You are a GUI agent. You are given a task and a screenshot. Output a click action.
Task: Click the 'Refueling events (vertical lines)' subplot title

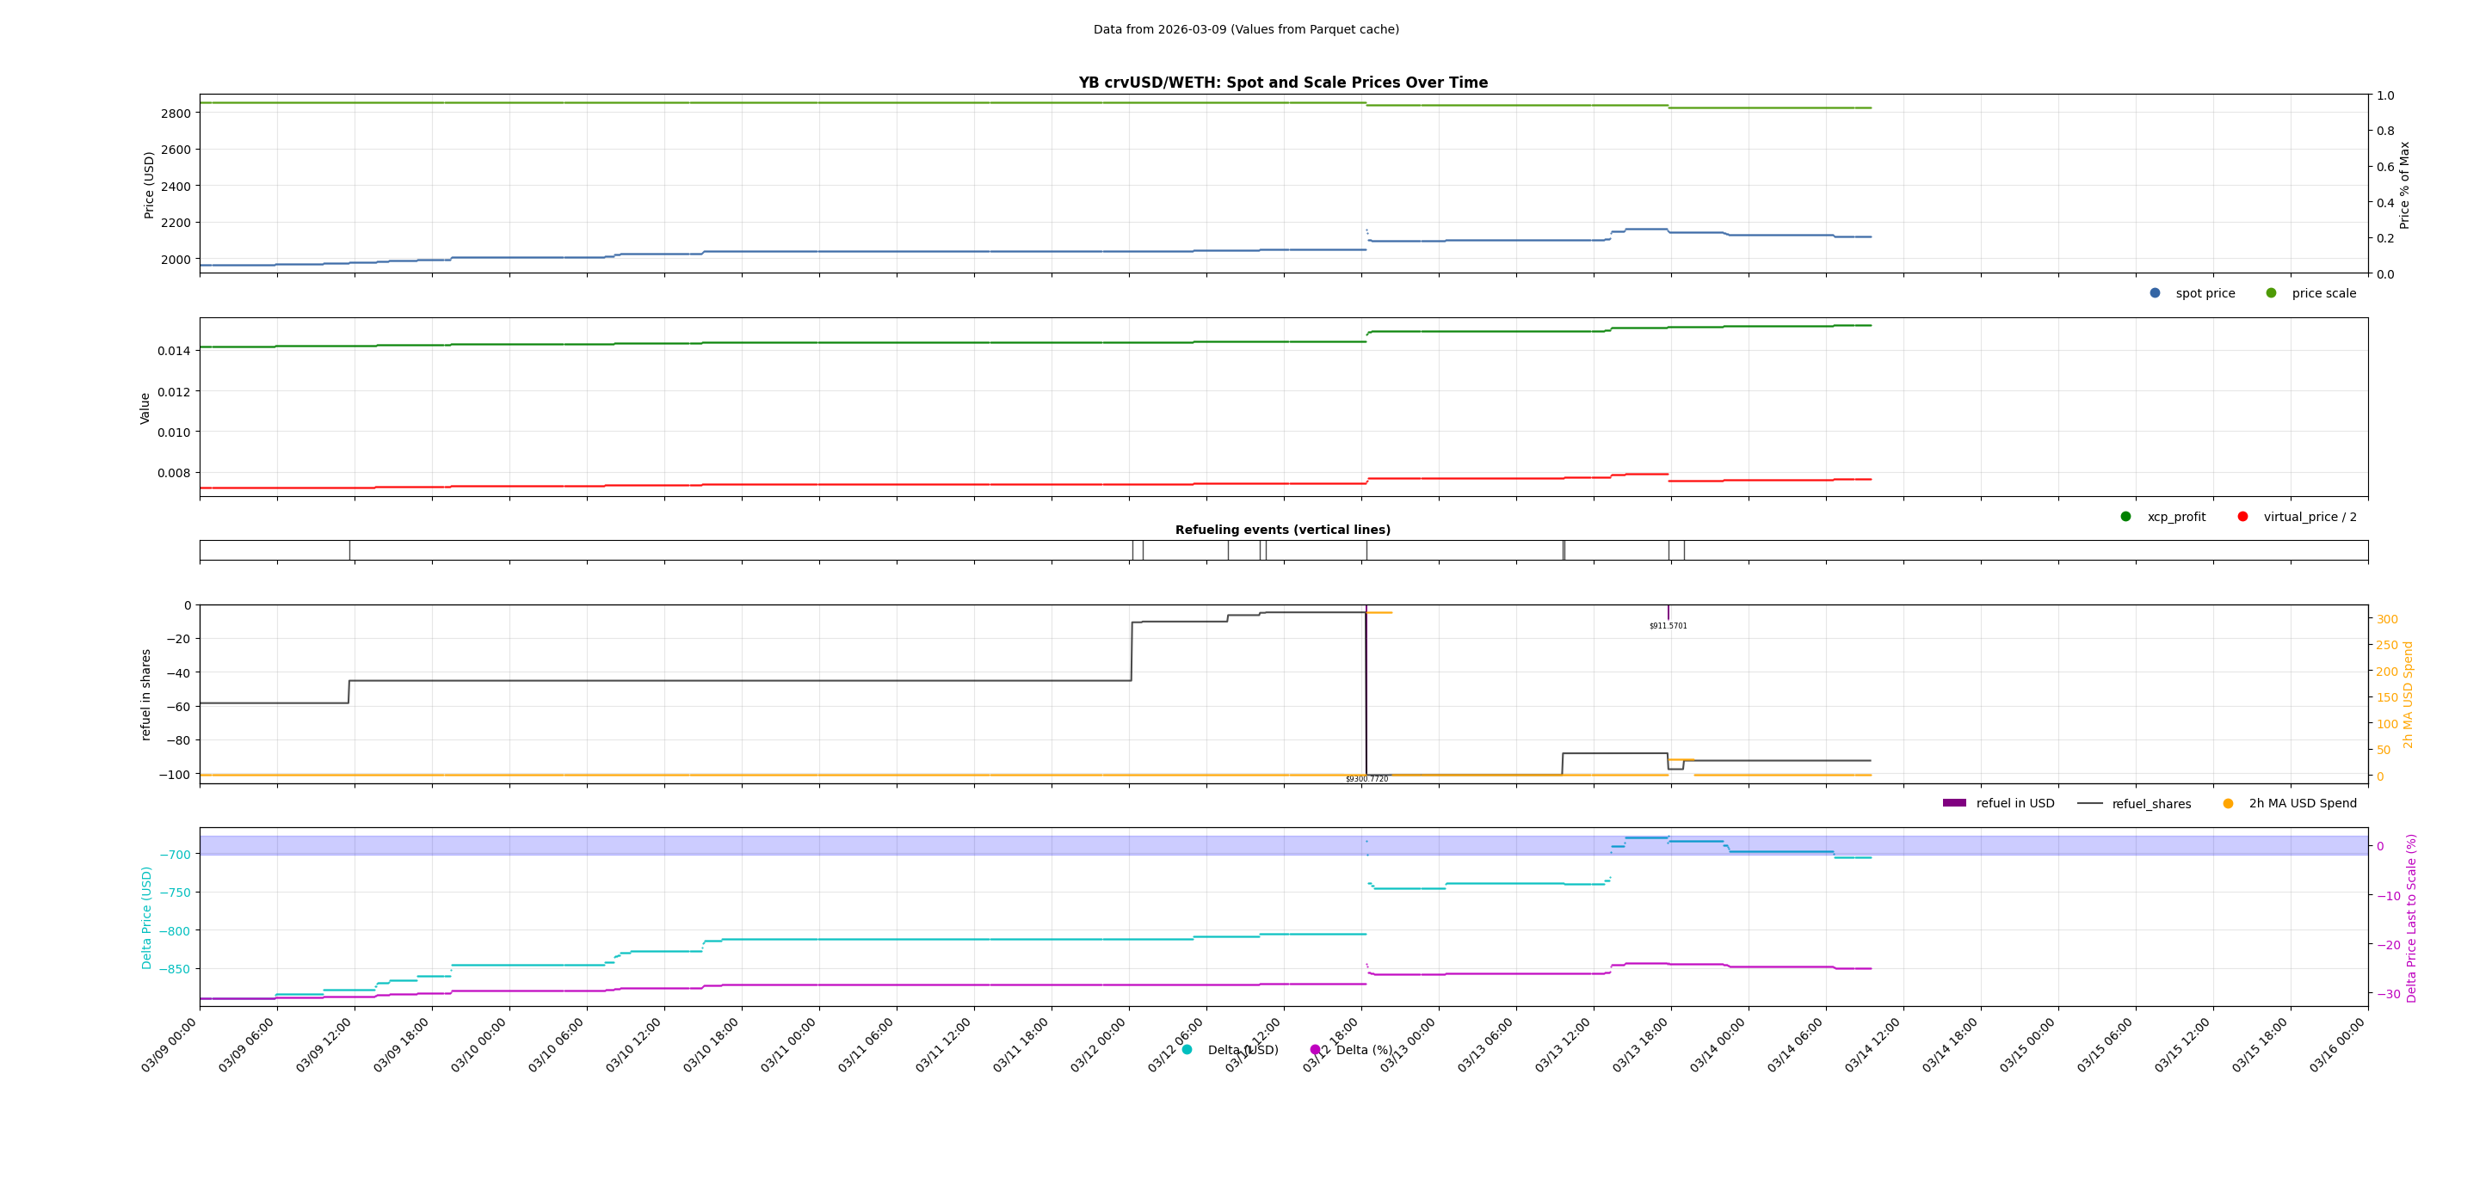(x=1283, y=530)
